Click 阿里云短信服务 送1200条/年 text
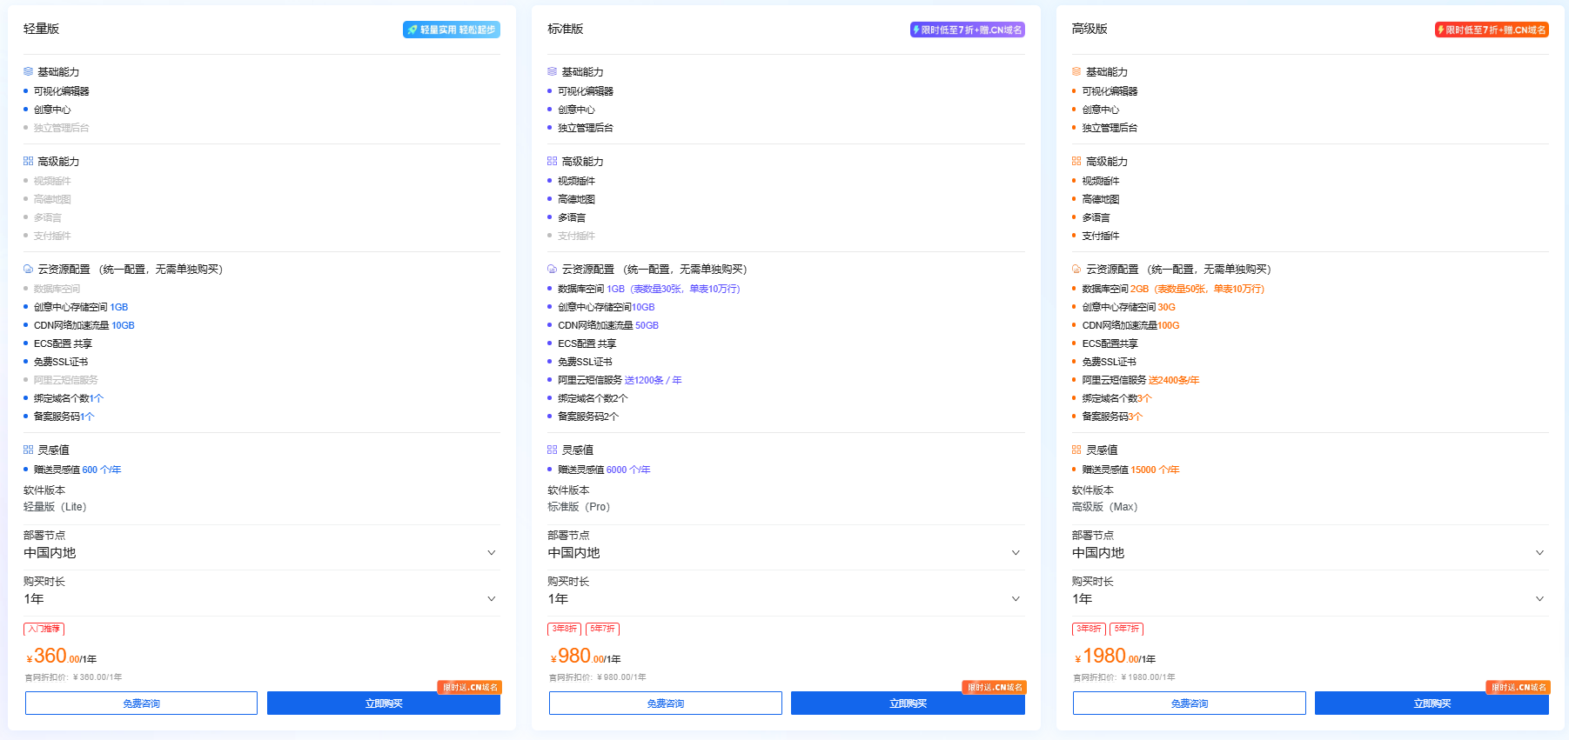 [620, 380]
